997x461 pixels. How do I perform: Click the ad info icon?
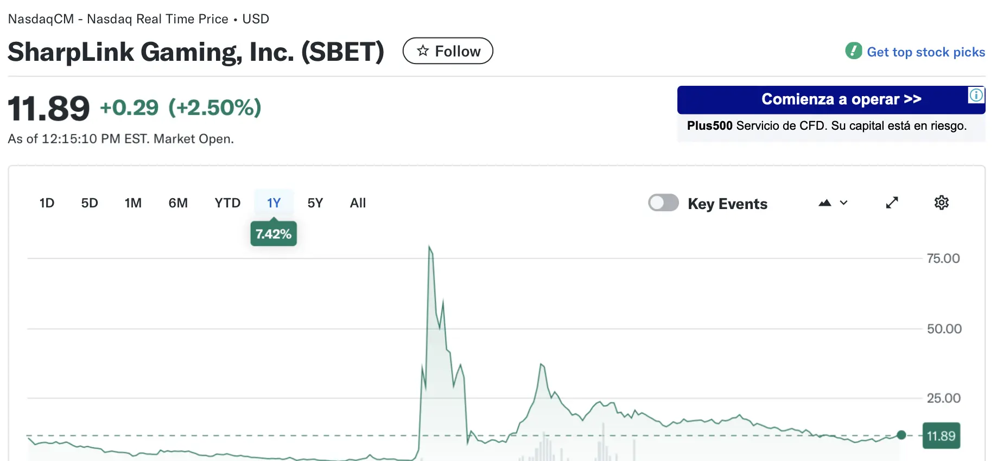(x=976, y=96)
